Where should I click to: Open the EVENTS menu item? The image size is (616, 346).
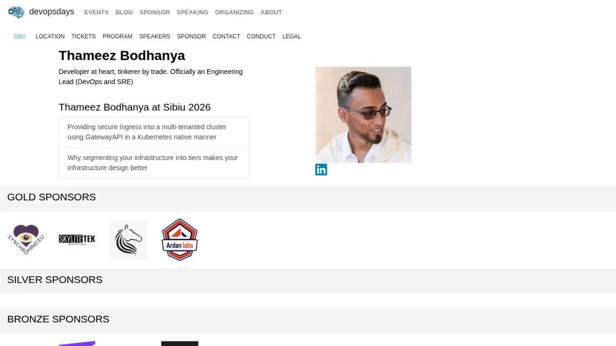coord(97,12)
